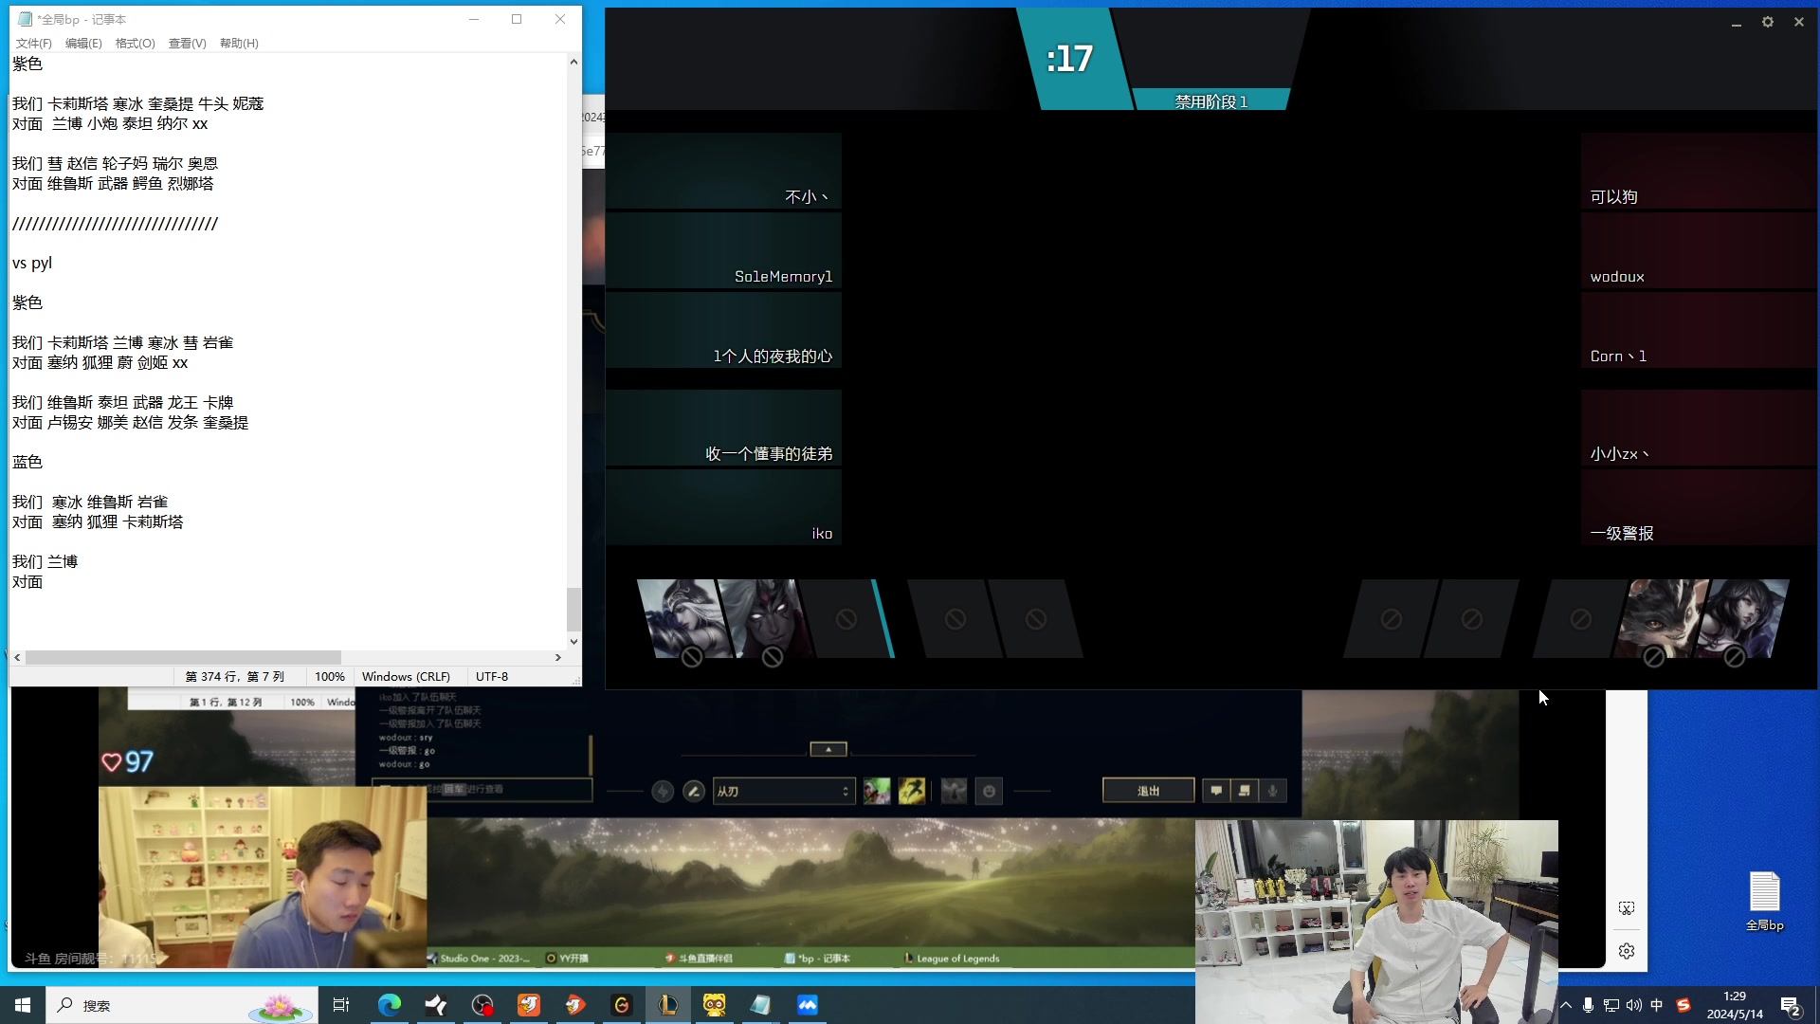
Task: Open the ward skin selector icon
Action: pyautogui.click(x=954, y=791)
